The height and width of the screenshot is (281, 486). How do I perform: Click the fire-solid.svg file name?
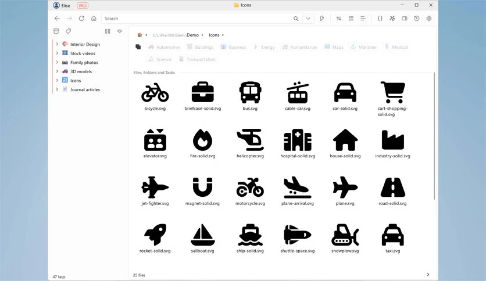(203, 156)
